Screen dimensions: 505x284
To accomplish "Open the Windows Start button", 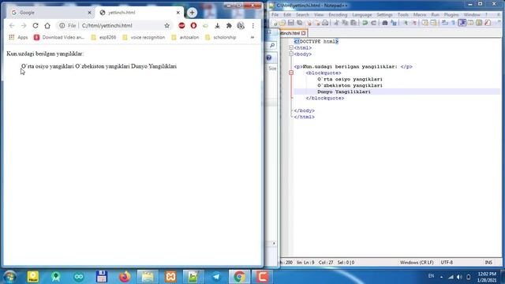I will tap(10, 277).
